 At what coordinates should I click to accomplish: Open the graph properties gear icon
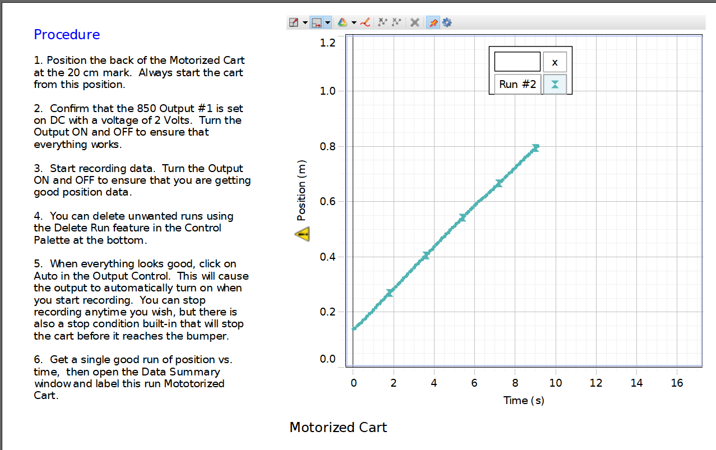pos(447,22)
